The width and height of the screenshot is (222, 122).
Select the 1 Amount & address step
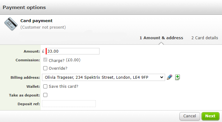tap(161, 38)
